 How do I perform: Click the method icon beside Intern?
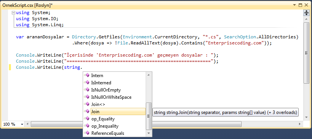(87, 75)
